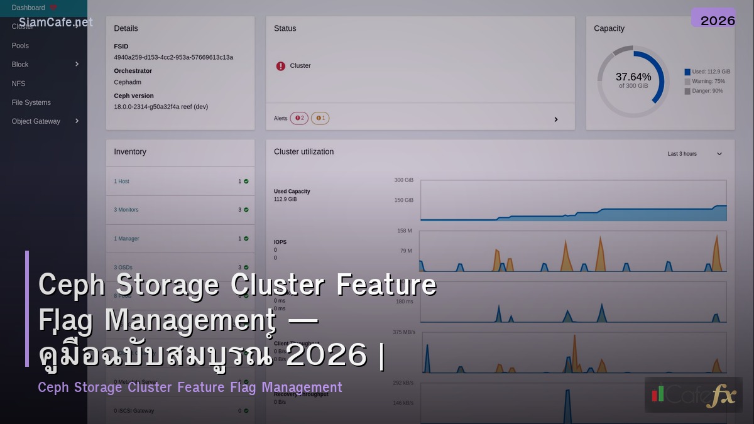Open the alerts list via the arrow chevron
The width and height of the screenshot is (754, 424).
pyautogui.click(x=555, y=119)
